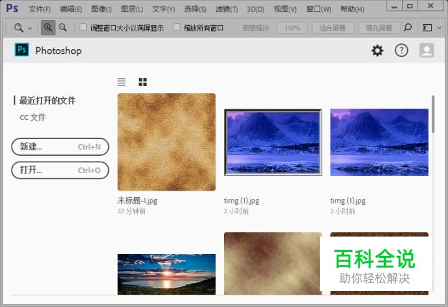The height and width of the screenshot is (307, 448).
Task: Enable 调整窗口大小以满屏显示 checkbox
Action: [83, 27]
